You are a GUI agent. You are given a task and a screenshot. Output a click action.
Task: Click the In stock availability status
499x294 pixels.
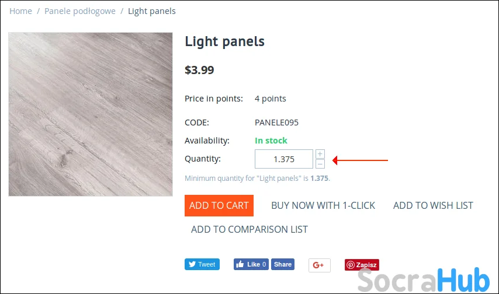[x=271, y=141]
